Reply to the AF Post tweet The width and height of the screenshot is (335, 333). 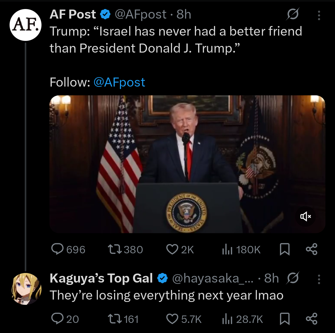point(57,249)
